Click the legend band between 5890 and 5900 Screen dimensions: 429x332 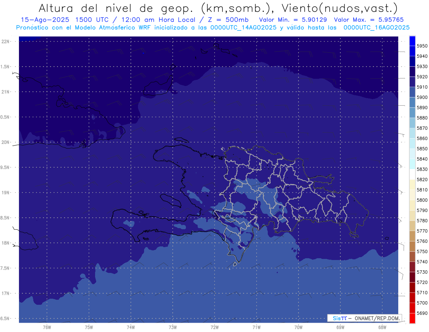coord(412,102)
